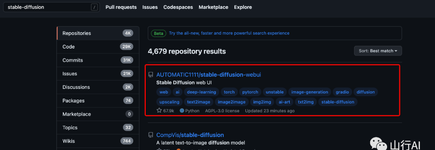
Task: Select Wikis filter in sidebar
Action: [x=98, y=141]
